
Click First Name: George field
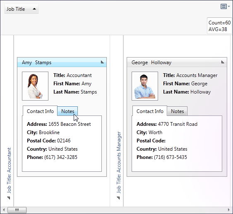pos(185,84)
